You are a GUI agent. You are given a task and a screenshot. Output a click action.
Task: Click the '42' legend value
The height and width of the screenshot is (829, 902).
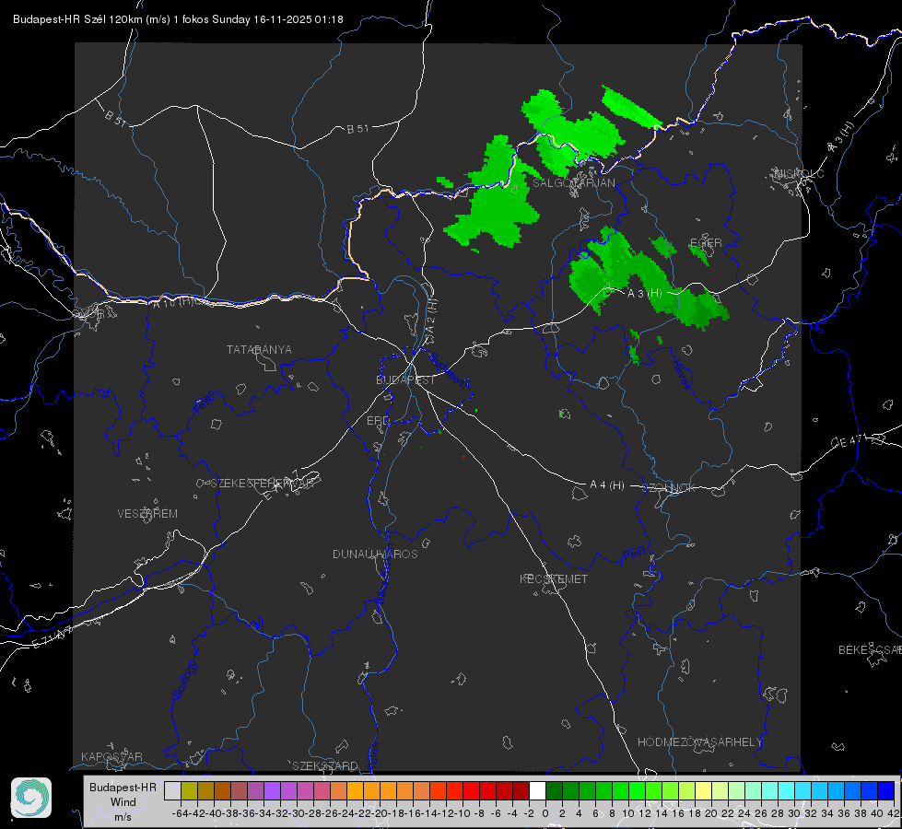[894, 813]
